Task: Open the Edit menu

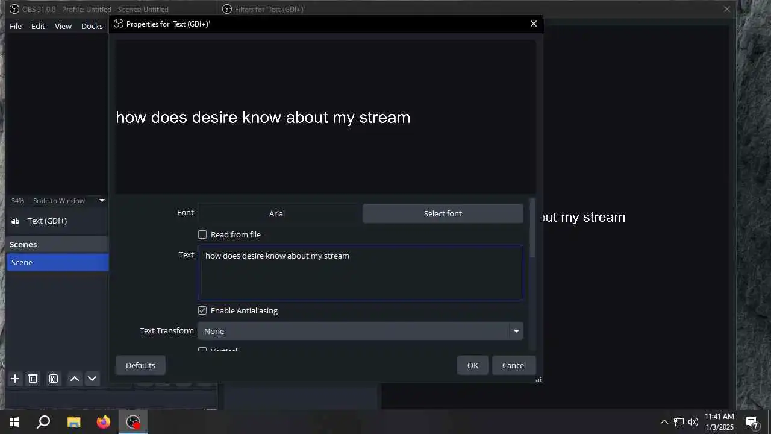Action: pyautogui.click(x=38, y=26)
